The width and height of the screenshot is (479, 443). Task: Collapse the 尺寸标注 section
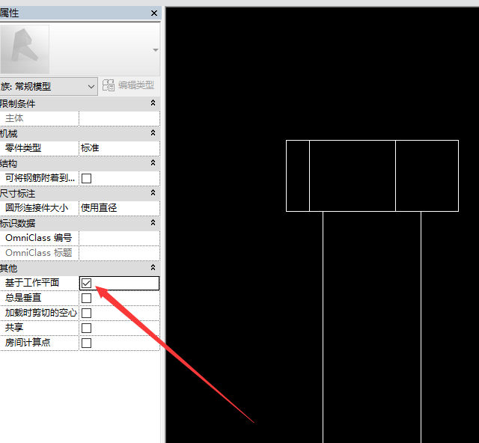click(x=153, y=193)
